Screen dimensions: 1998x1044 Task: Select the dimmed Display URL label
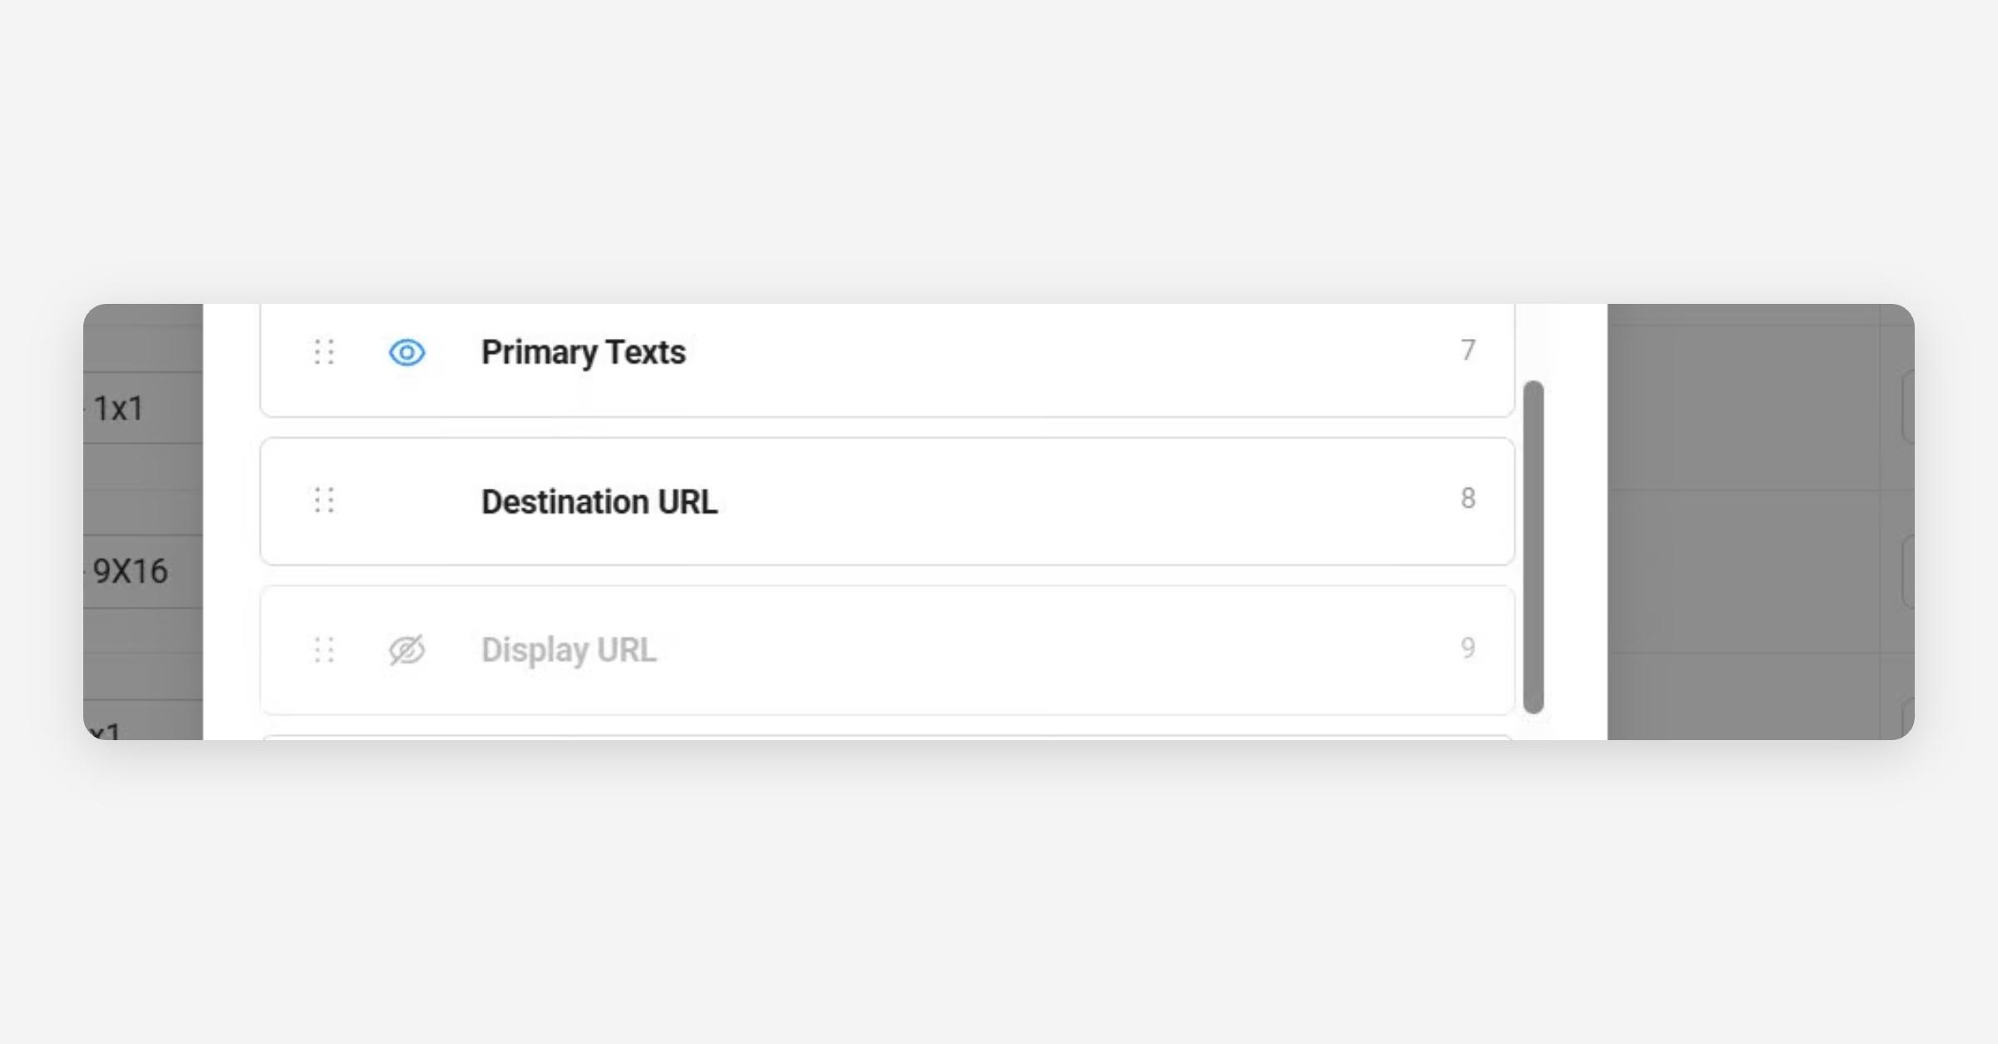click(x=569, y=650)
